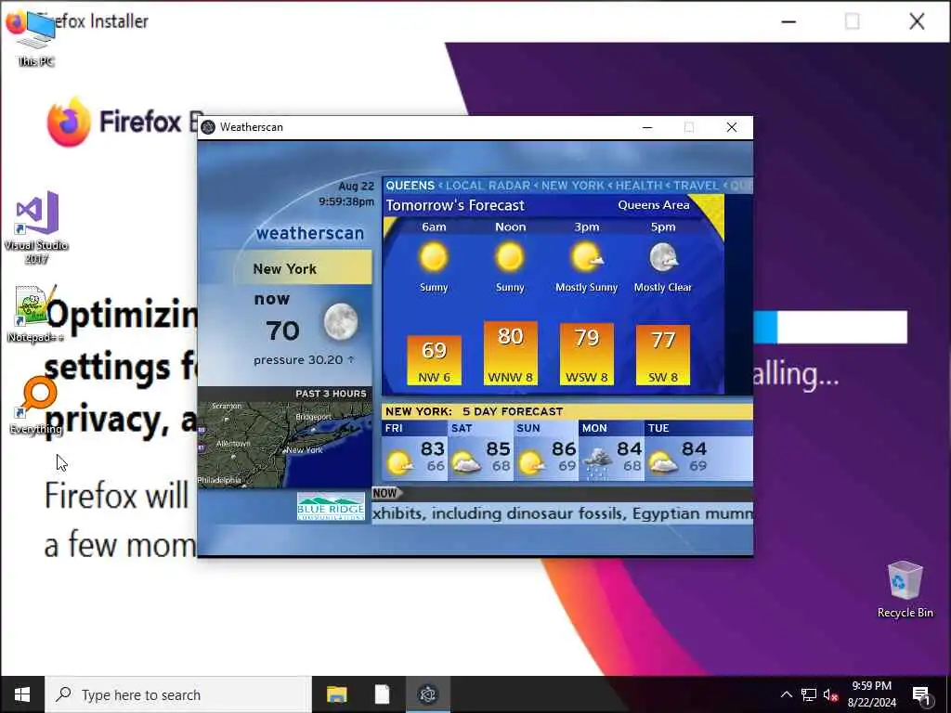Click the SUN forecast weather icon
This screenshot has height=713, width=951.
point(532,464)
